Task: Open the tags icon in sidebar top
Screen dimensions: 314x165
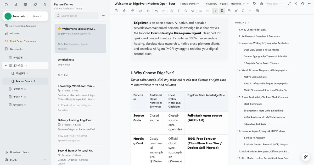Action: [6, 5]
